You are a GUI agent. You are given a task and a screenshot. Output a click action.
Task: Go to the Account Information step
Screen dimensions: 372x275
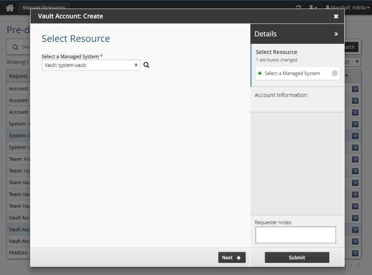click(281, 95)
